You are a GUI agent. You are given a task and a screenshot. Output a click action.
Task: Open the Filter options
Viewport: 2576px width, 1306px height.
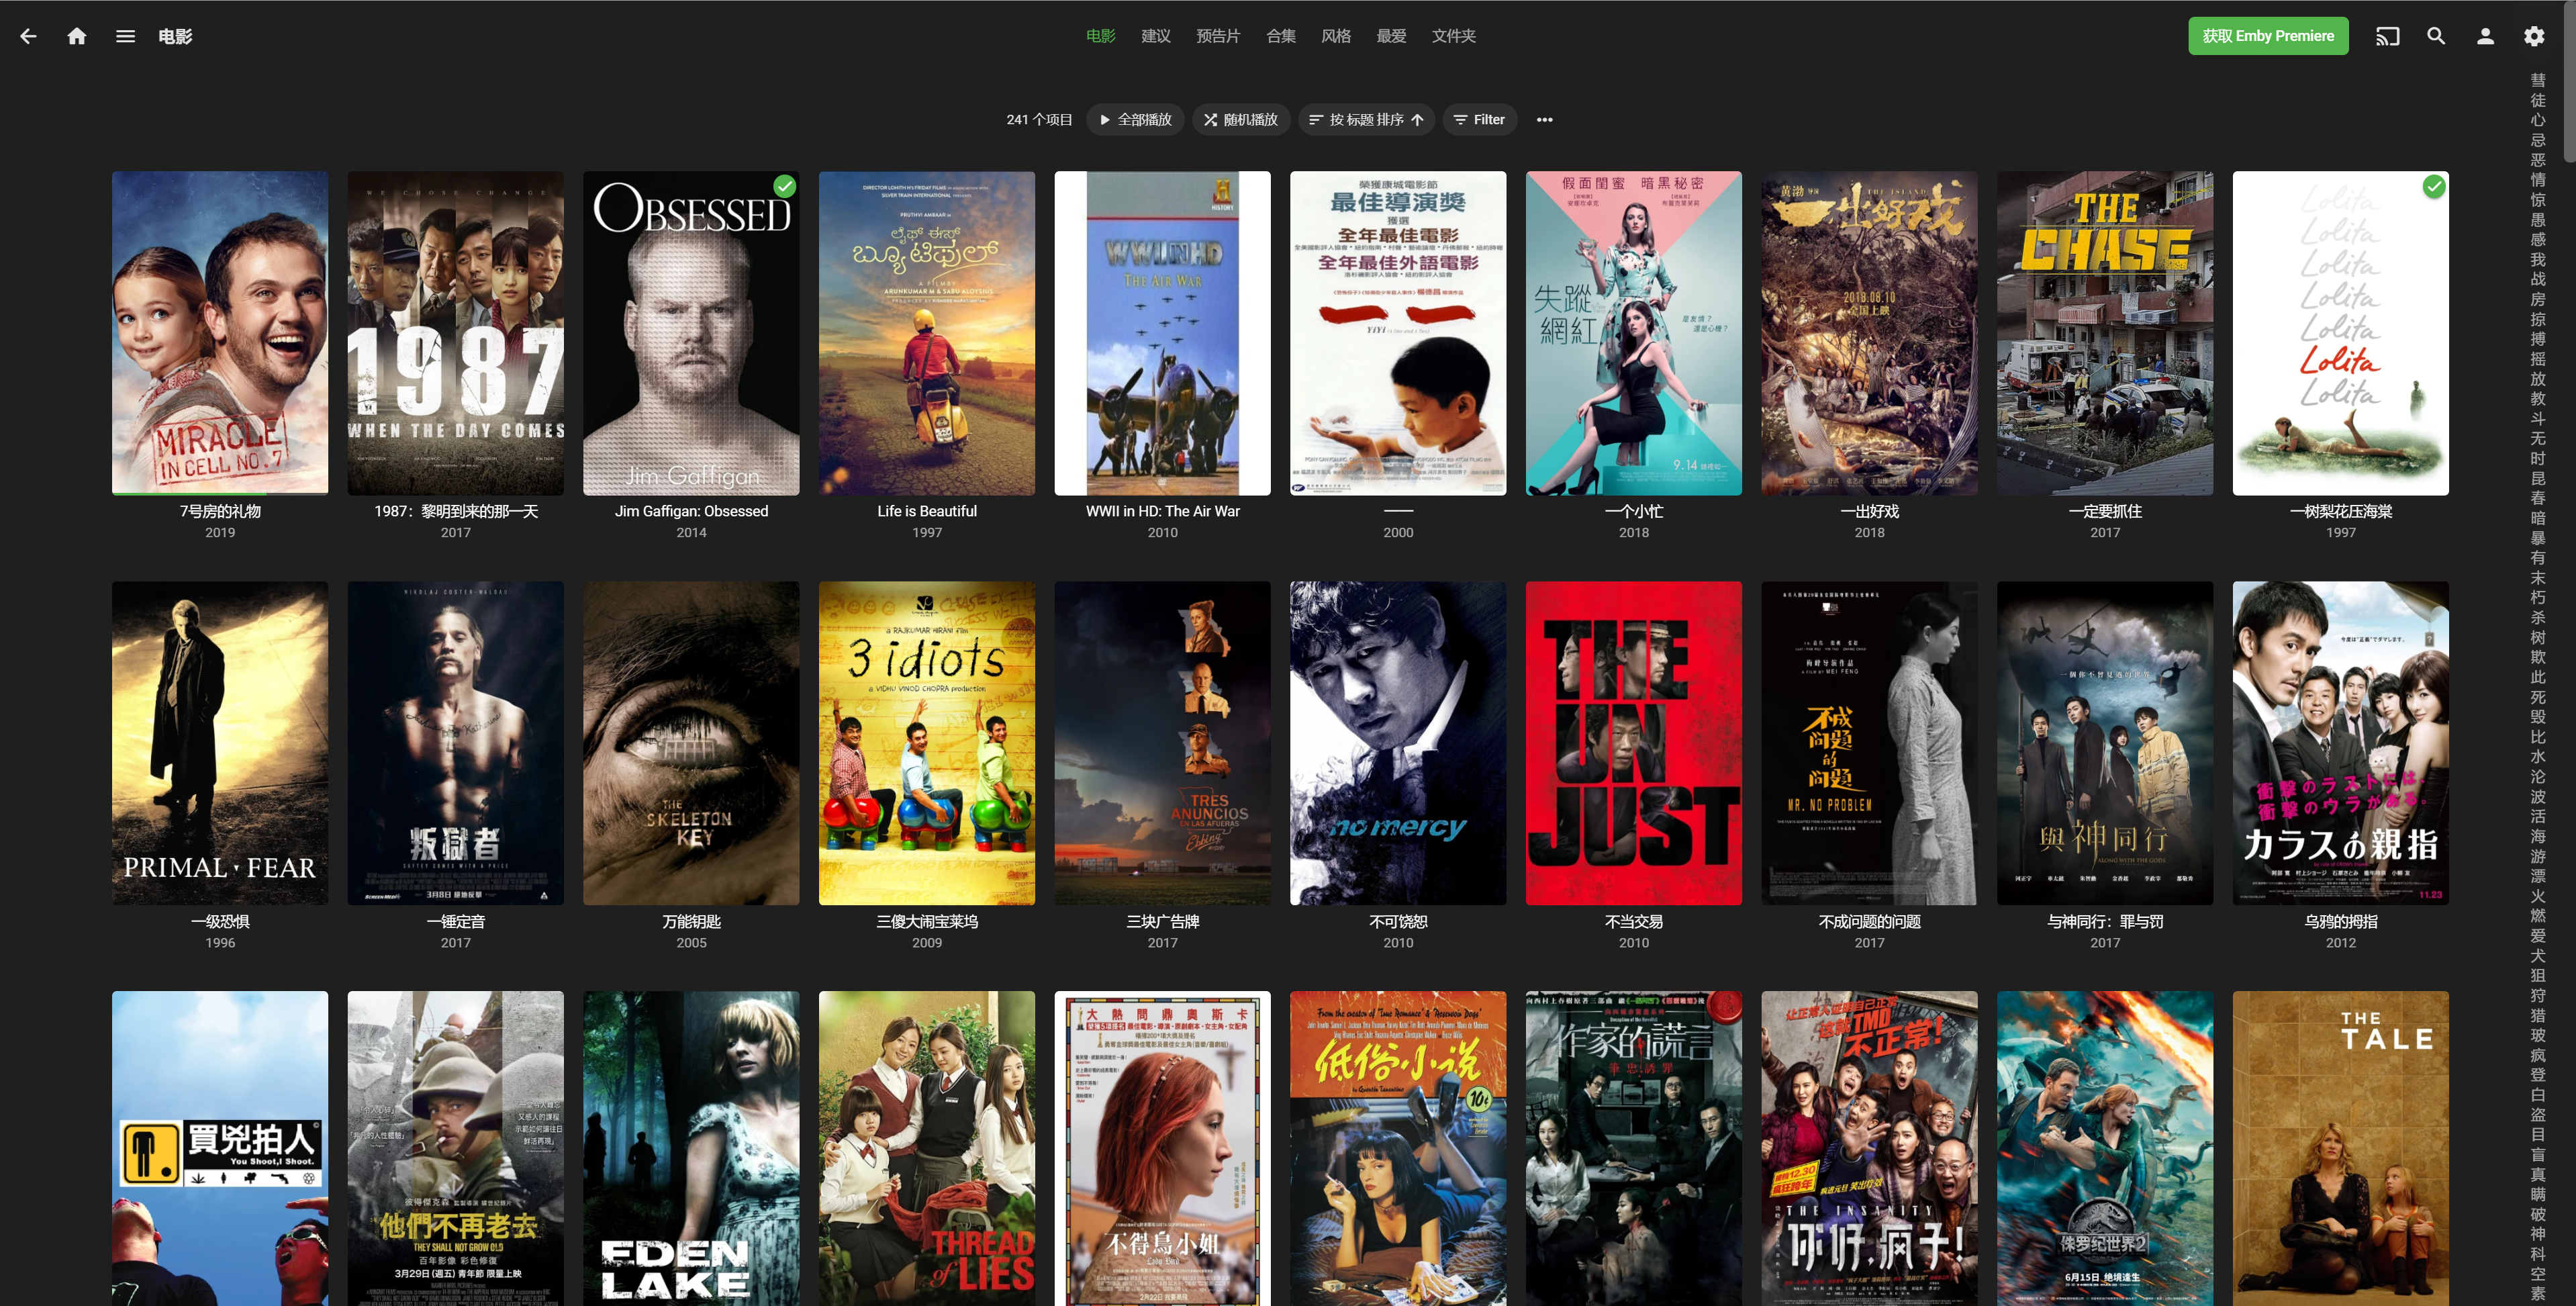[1480, 120]
